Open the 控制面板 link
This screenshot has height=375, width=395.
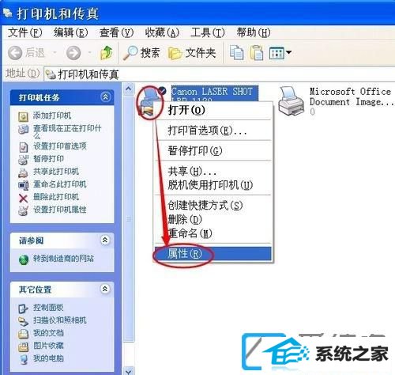tap(48, 308)
